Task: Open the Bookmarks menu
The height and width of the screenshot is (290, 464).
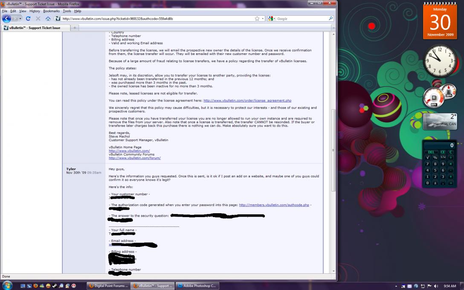Action: click(52, 11)
